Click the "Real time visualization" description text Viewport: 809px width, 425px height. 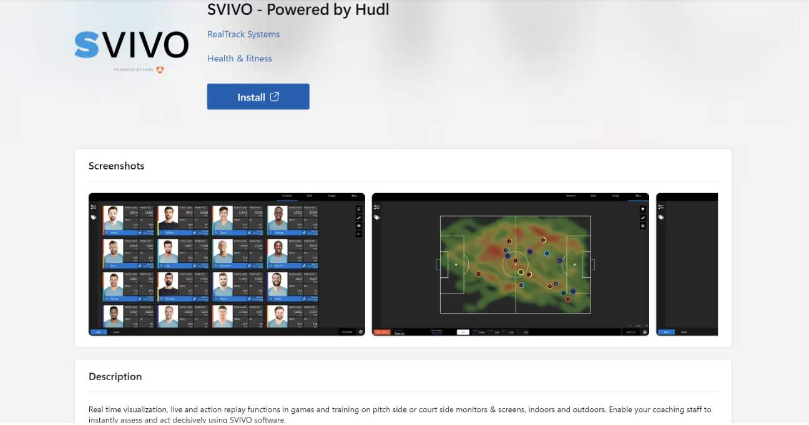tap(400, 414)
